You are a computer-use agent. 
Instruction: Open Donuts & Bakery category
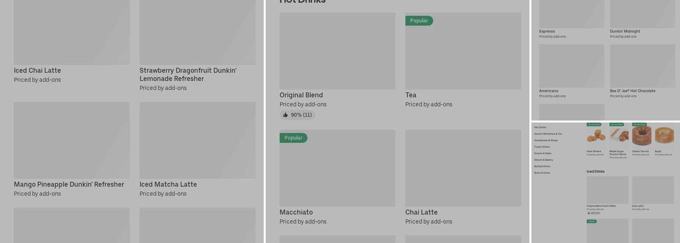[544, 160]
